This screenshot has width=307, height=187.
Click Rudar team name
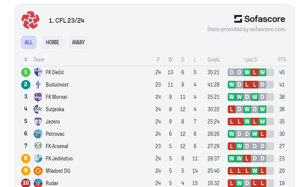coord(52,183)
